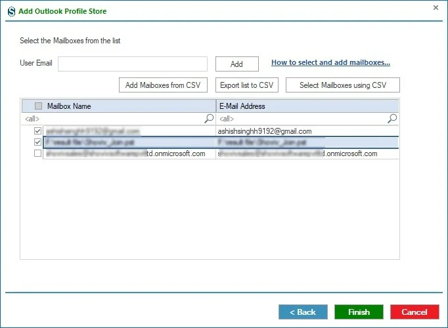Click Export list to CSV button
Viewport: 448px width, 328px height.
(x=247, y=85)
